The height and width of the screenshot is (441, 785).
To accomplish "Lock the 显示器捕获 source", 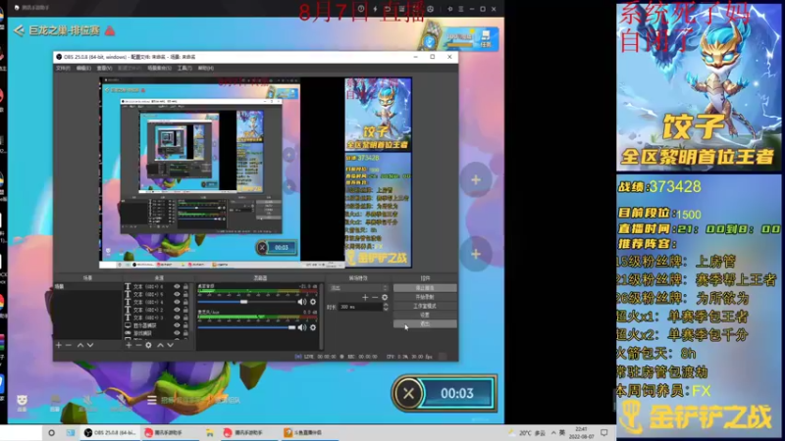I will (185, 325).
